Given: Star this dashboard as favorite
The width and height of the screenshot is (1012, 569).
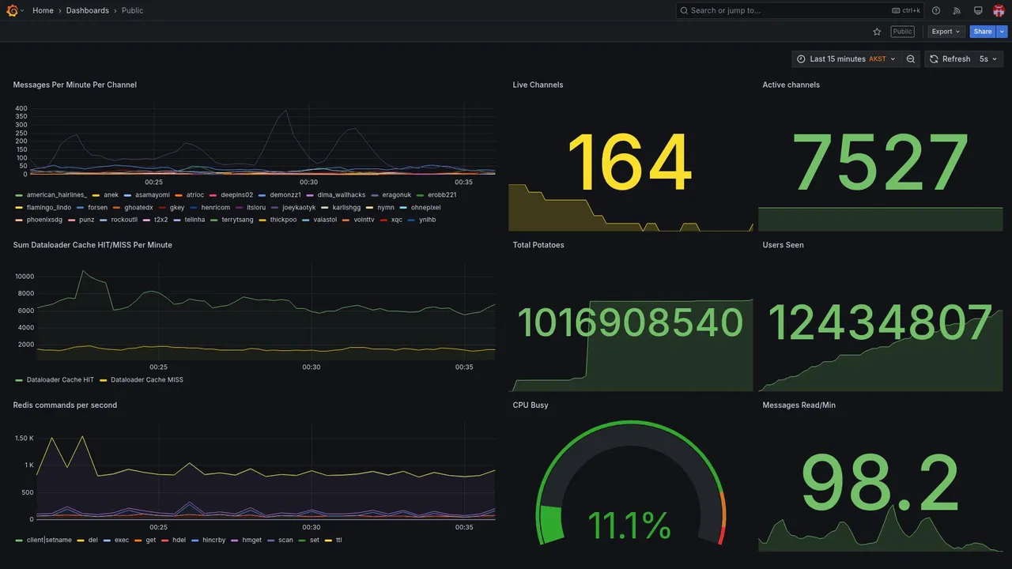Looking at the screenshot, I should click(877, 32).
